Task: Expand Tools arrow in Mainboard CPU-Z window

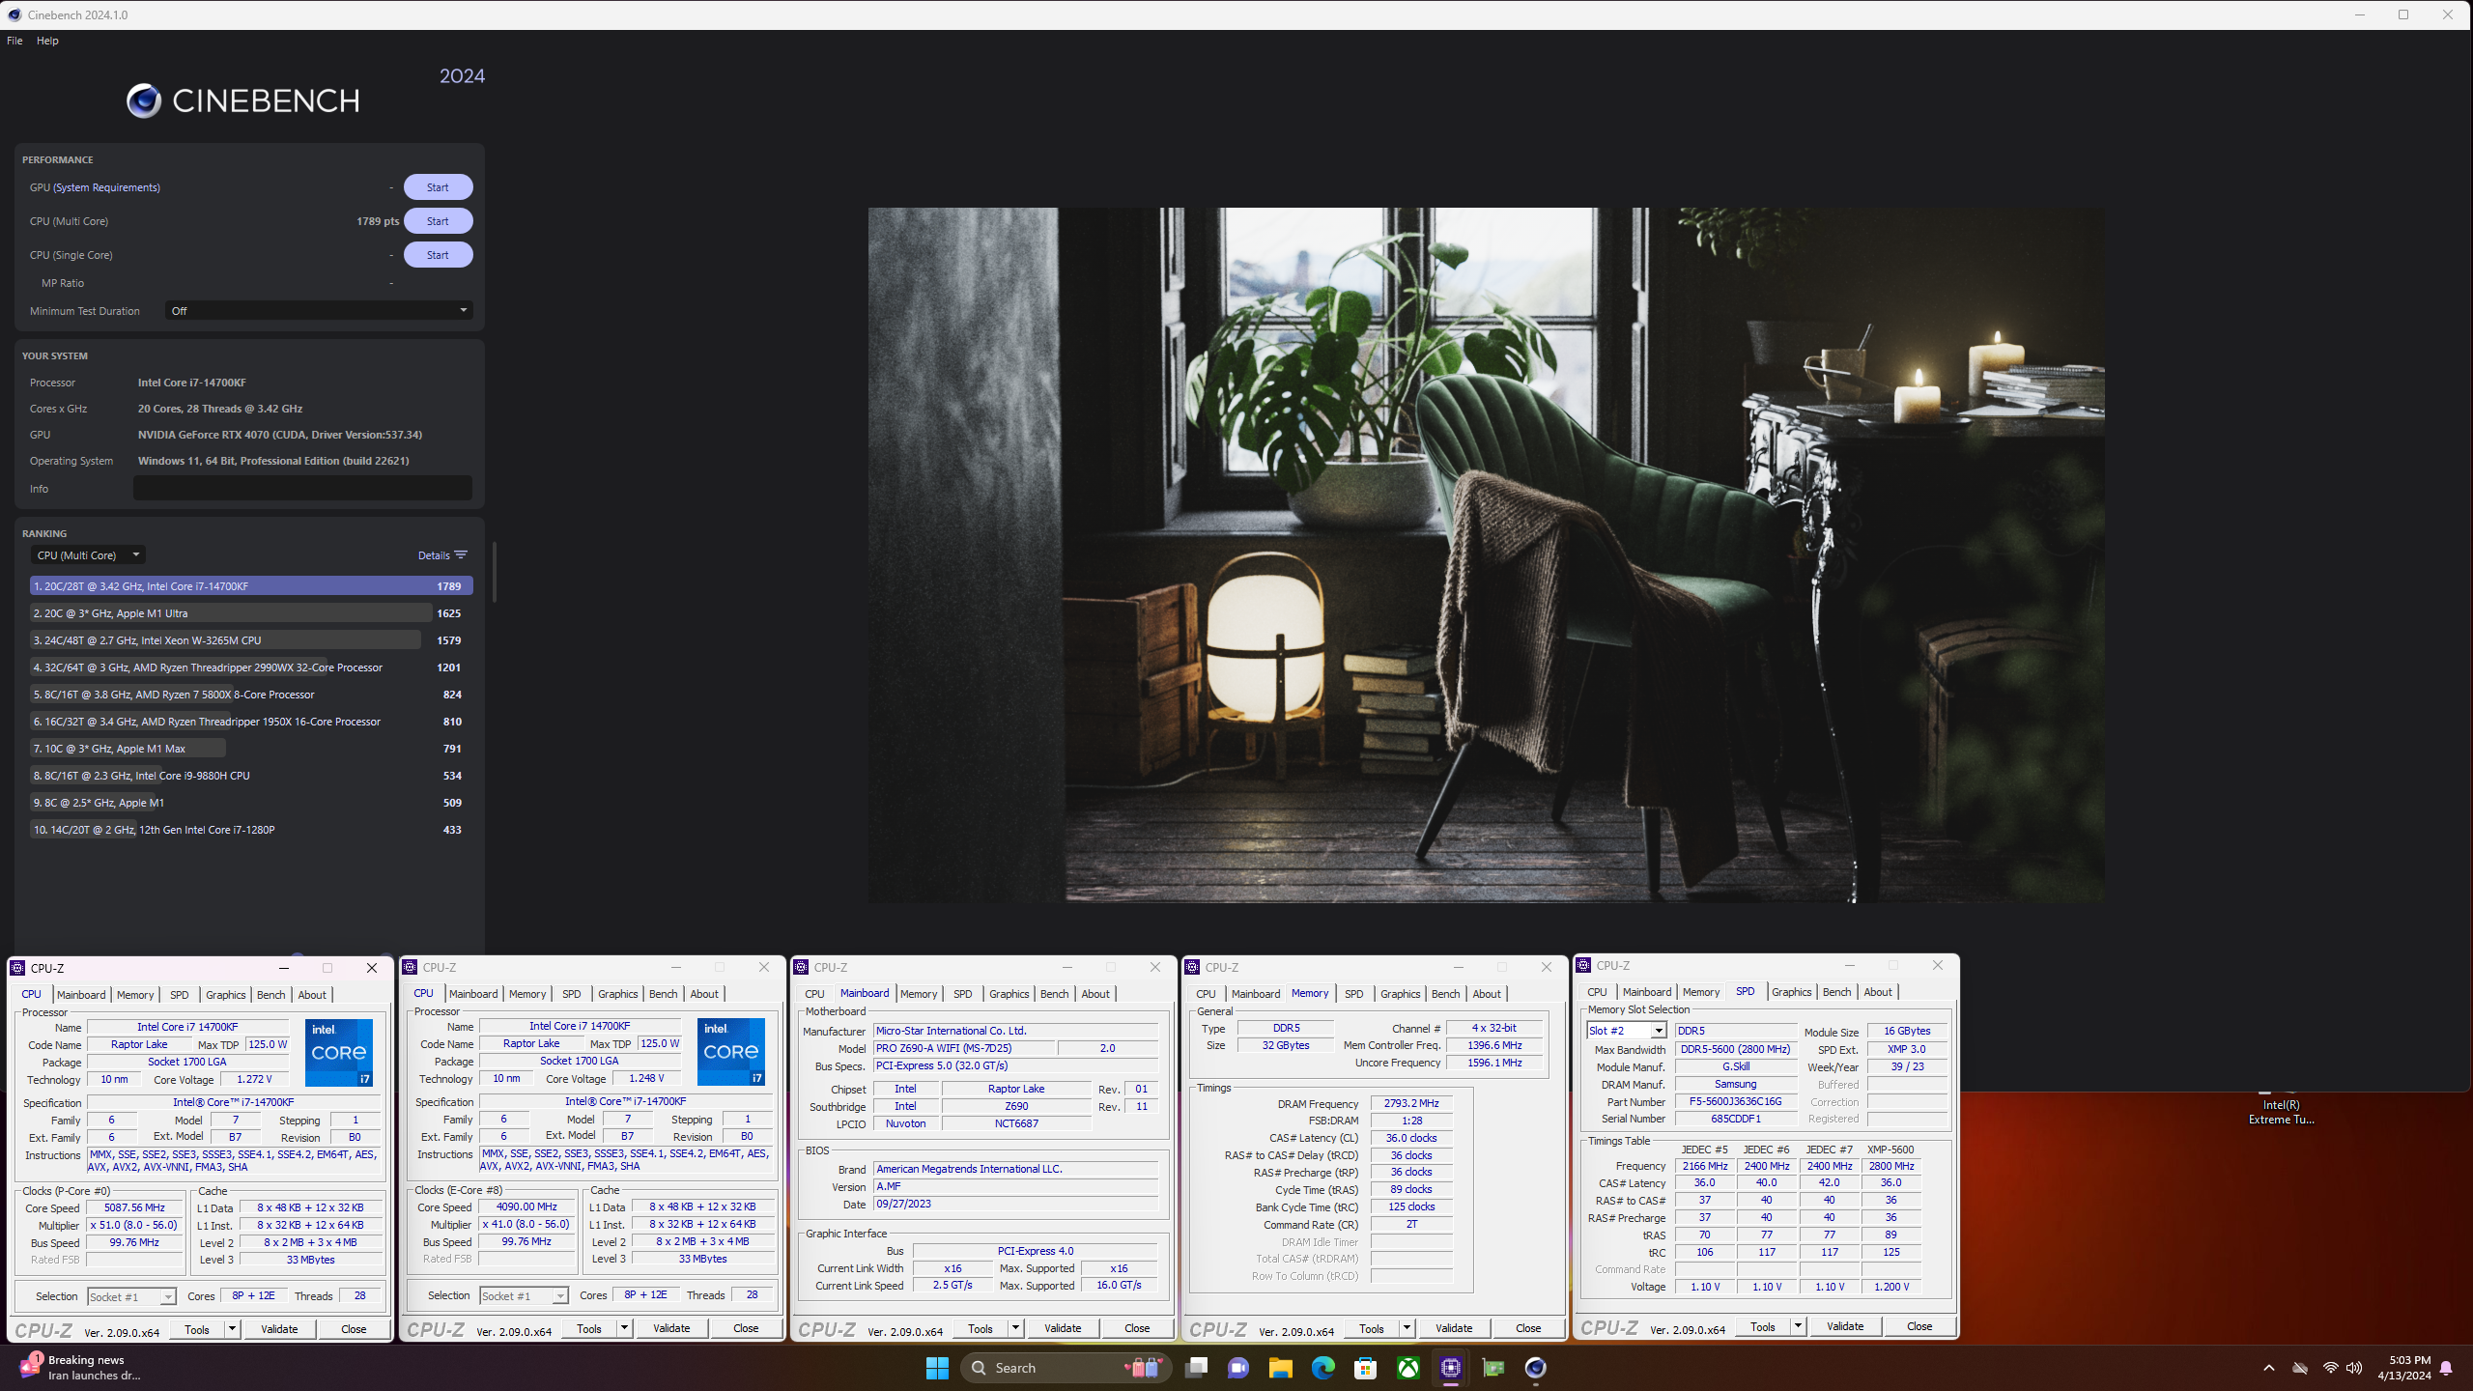Action: coord(1015,1328)
